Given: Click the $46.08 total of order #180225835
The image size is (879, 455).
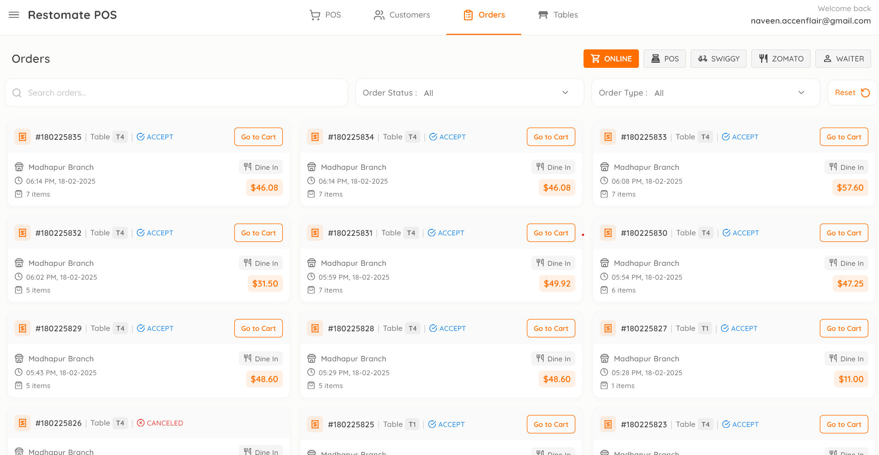Looking at the screenshot, I should [264, 188].
